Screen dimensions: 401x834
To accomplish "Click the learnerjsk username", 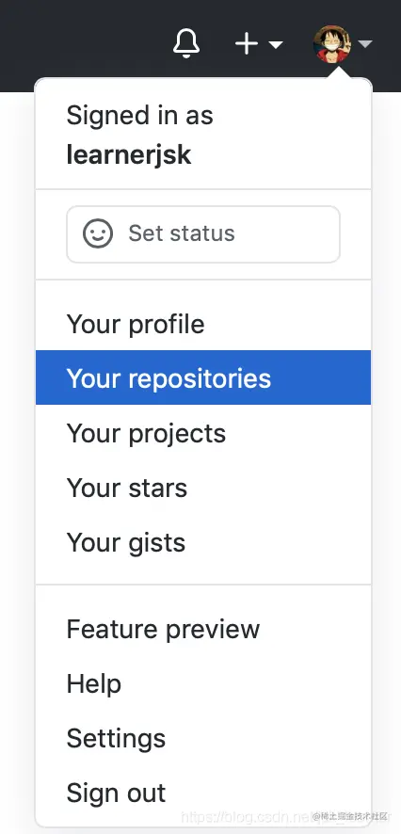I will coord(129,155).
